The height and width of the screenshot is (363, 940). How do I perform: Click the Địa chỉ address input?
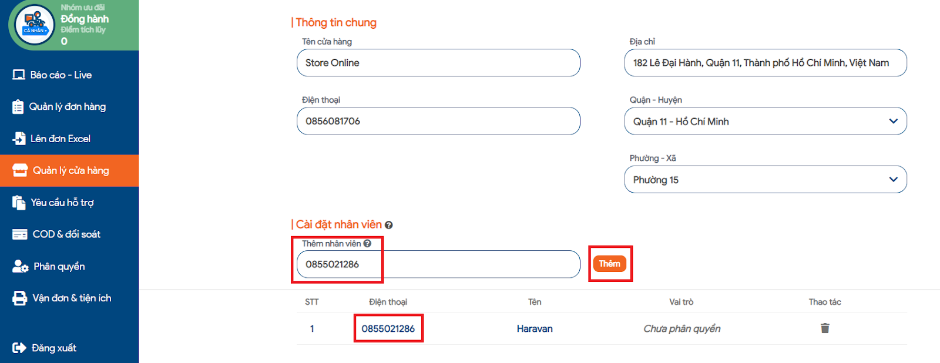tap(766, 63)
